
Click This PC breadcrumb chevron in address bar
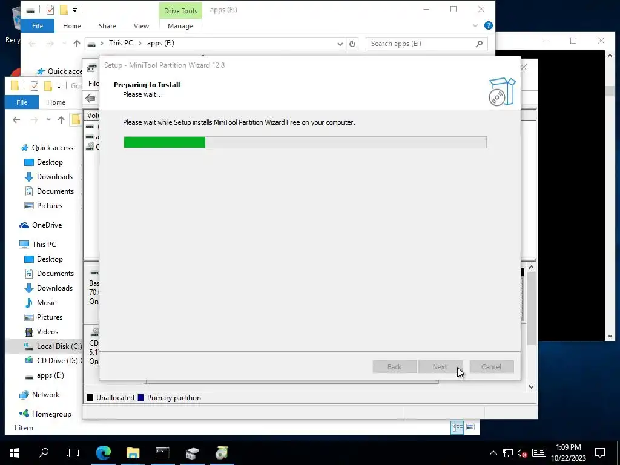[140, 43]
